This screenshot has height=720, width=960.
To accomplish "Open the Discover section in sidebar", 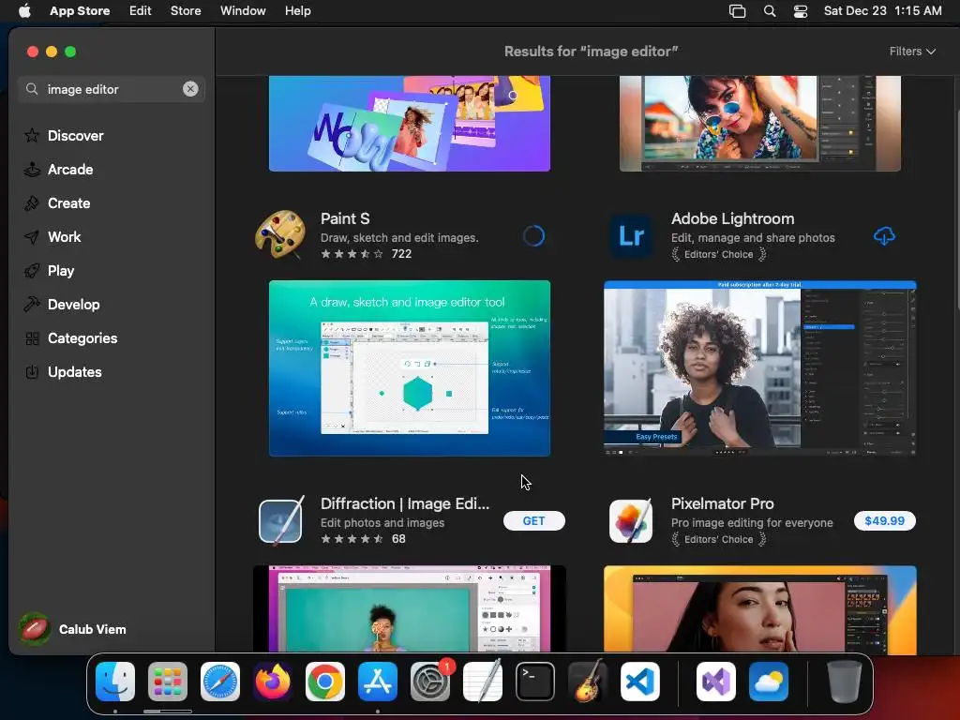I will pos(64,135).
